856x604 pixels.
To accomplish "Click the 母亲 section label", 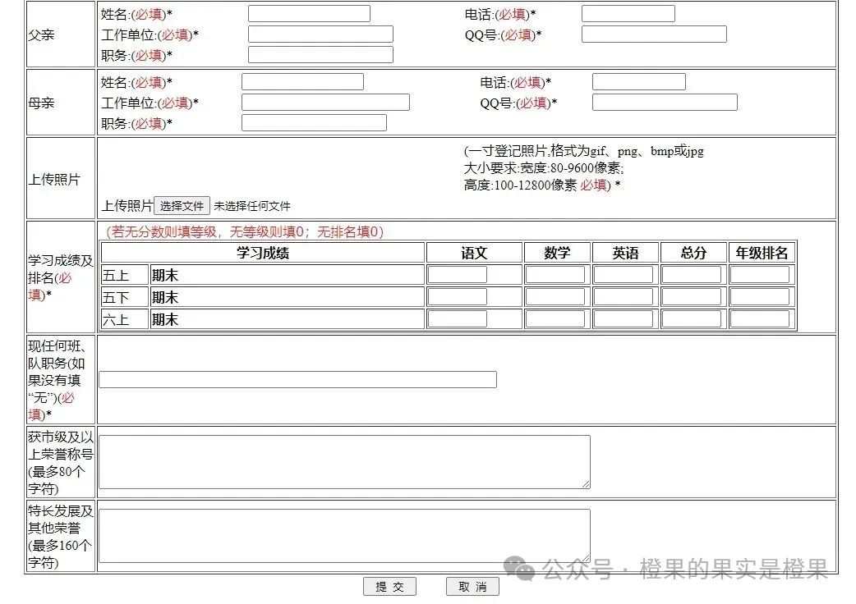I will (x=42, y=103).
